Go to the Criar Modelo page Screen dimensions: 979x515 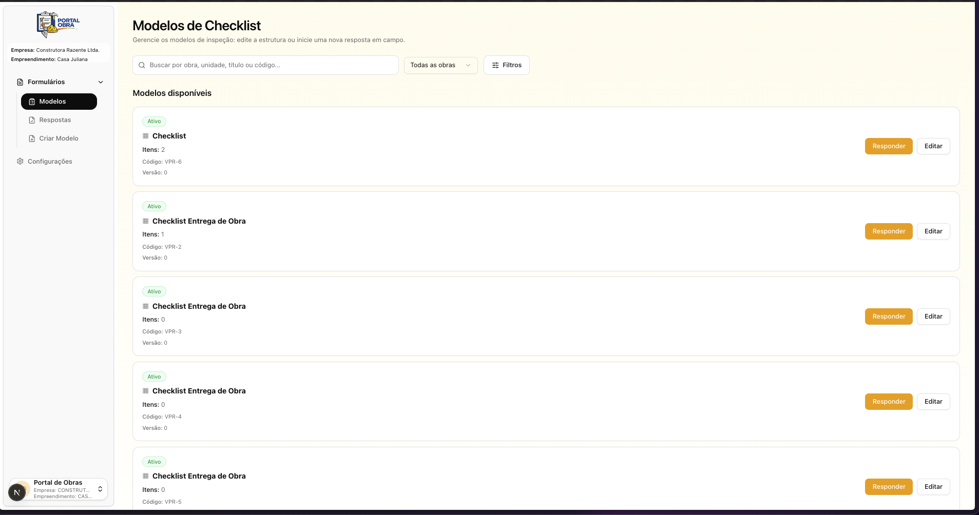(x=59, y=138)
